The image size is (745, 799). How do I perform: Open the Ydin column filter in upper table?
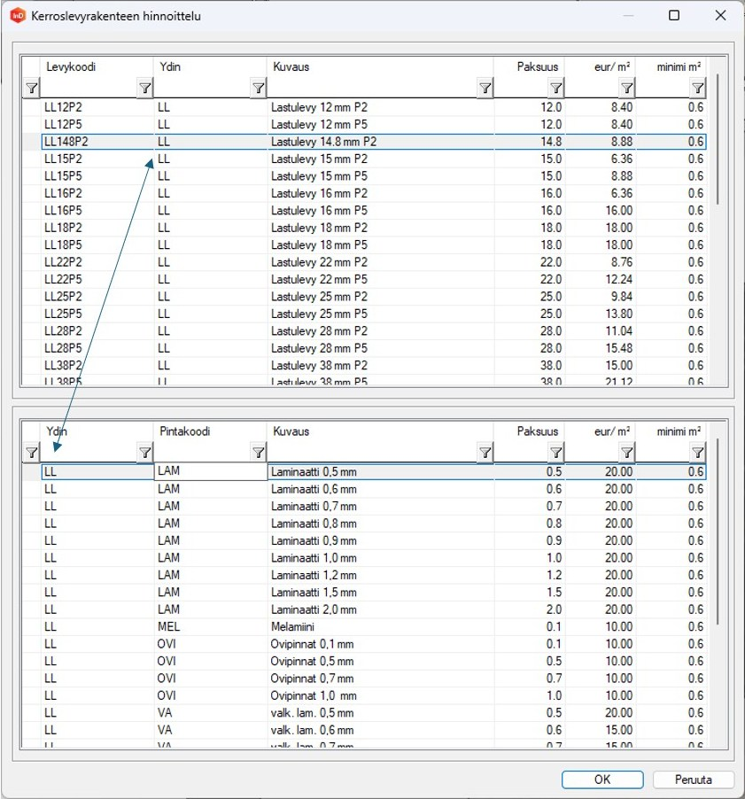258,88
